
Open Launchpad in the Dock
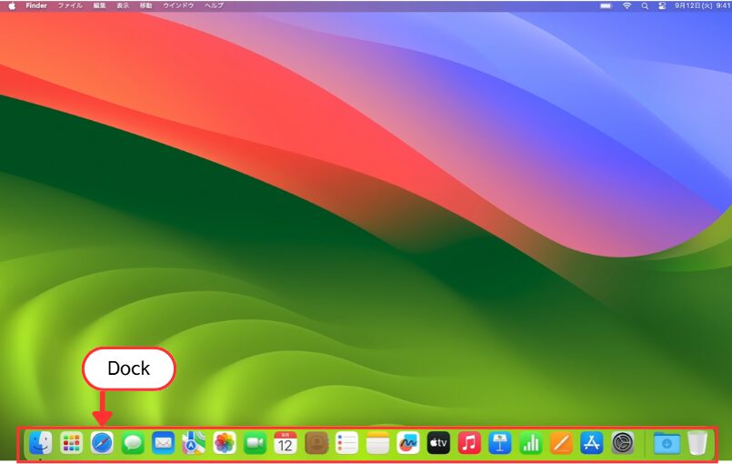71,443
